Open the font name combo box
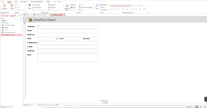The height and width of the screenshot is (108, 207). 118,6
